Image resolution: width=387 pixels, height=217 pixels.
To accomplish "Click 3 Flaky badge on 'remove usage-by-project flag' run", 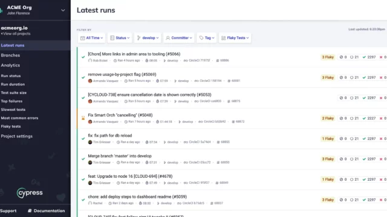I will pos(328,78).
